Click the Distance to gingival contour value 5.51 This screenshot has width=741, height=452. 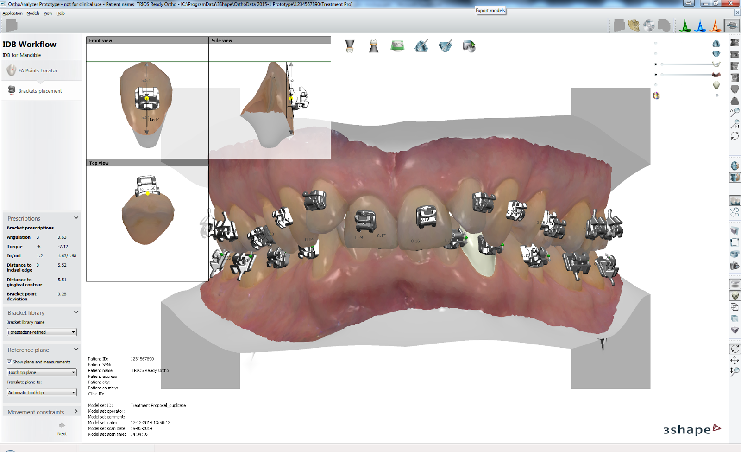point(62,280)
